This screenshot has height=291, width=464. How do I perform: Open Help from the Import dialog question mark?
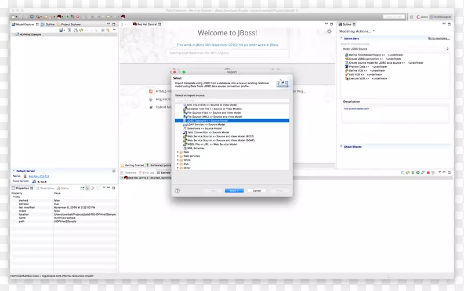pyautogui.click(x=177, y=191)
